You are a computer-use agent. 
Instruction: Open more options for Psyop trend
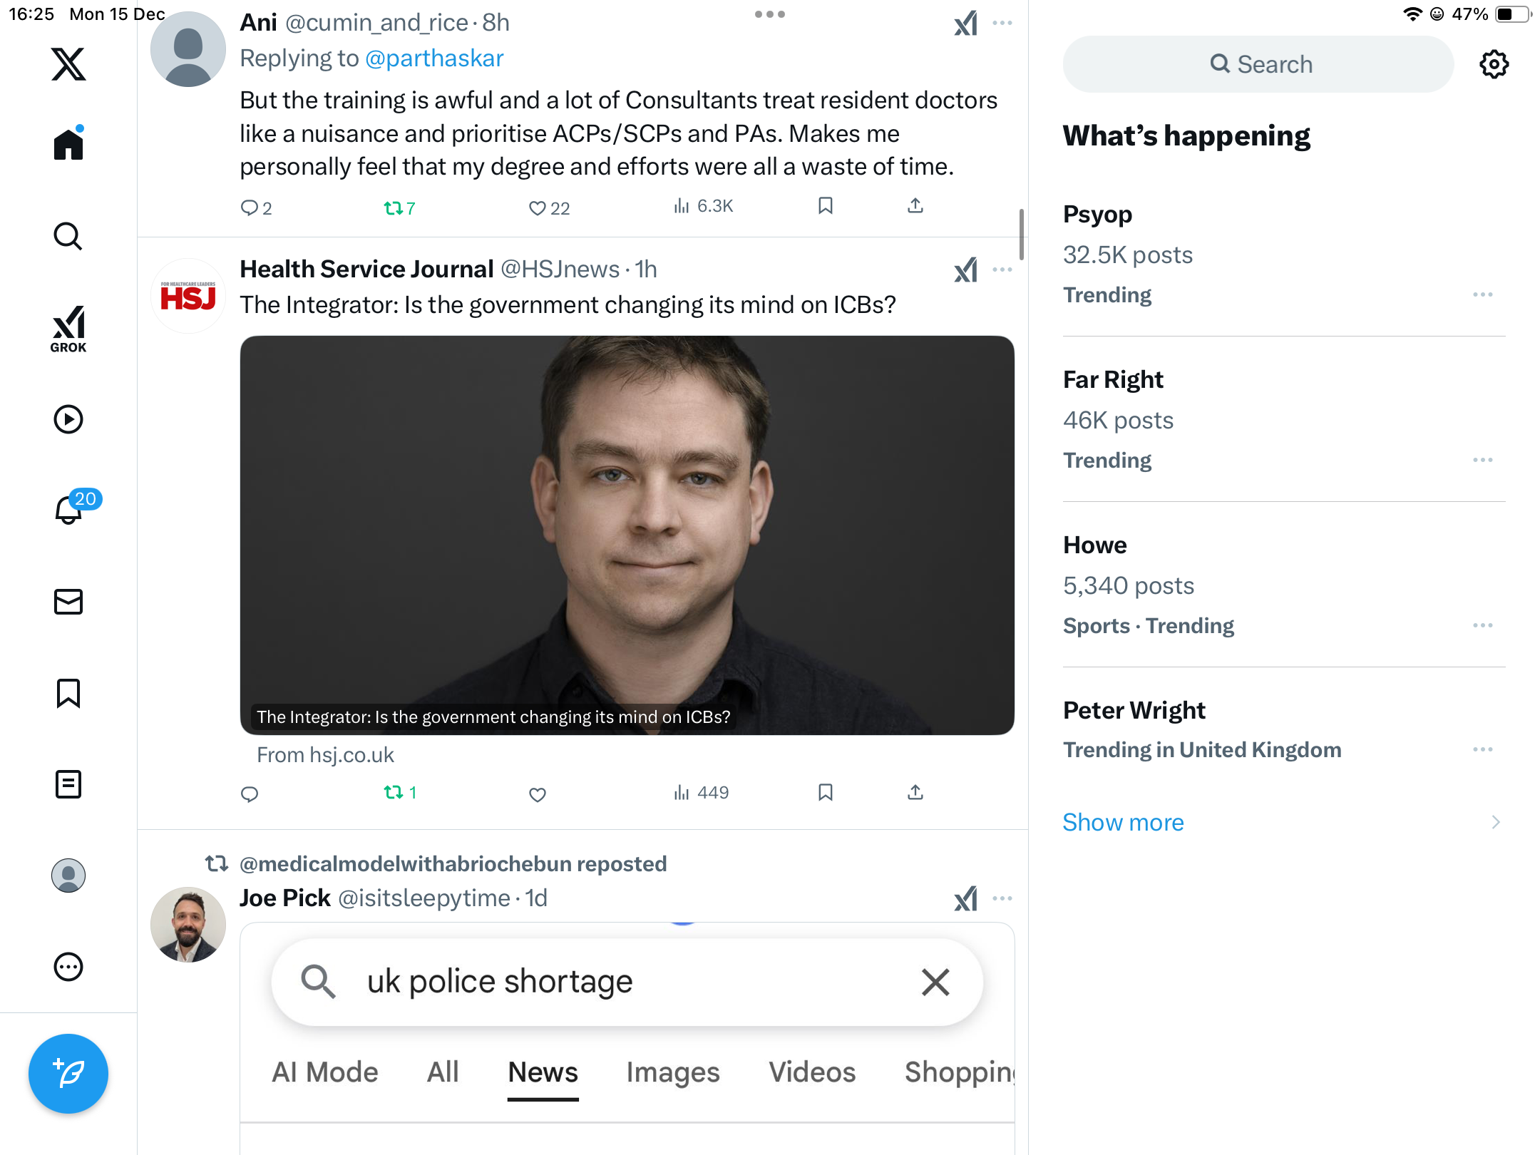pos(1482,294)
